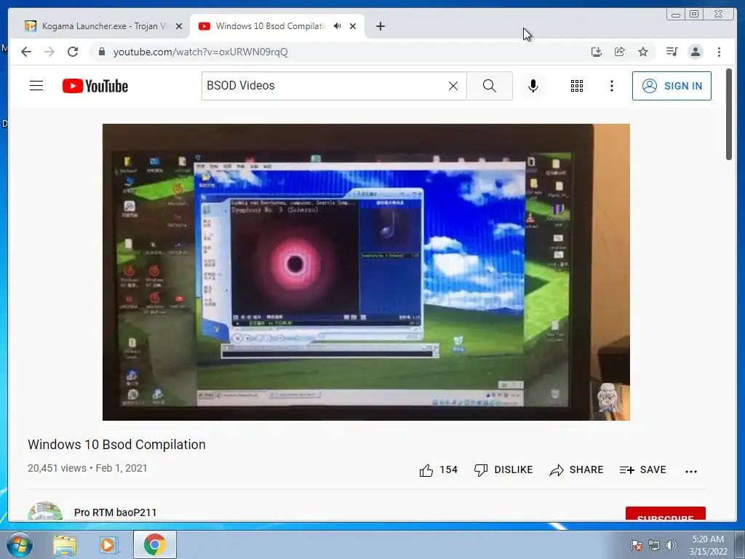Open the YouTube hamburger guide menu
745x559 pixels.
point(36,86)
